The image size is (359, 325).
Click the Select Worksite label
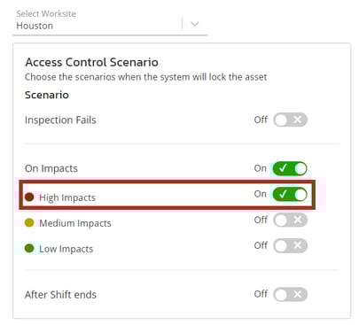[46, 13]
